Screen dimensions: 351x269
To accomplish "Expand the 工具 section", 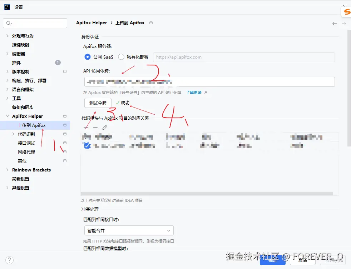I will point(7,99).
